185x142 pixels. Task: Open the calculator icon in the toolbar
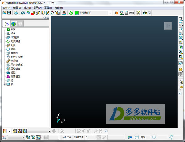126,13
